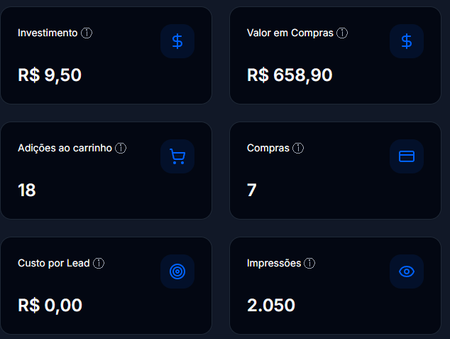Viewport: 450px width, 339px height.
Task: Click the dollar icon in the Valor em Compras card
Action: tap(407, 41)
